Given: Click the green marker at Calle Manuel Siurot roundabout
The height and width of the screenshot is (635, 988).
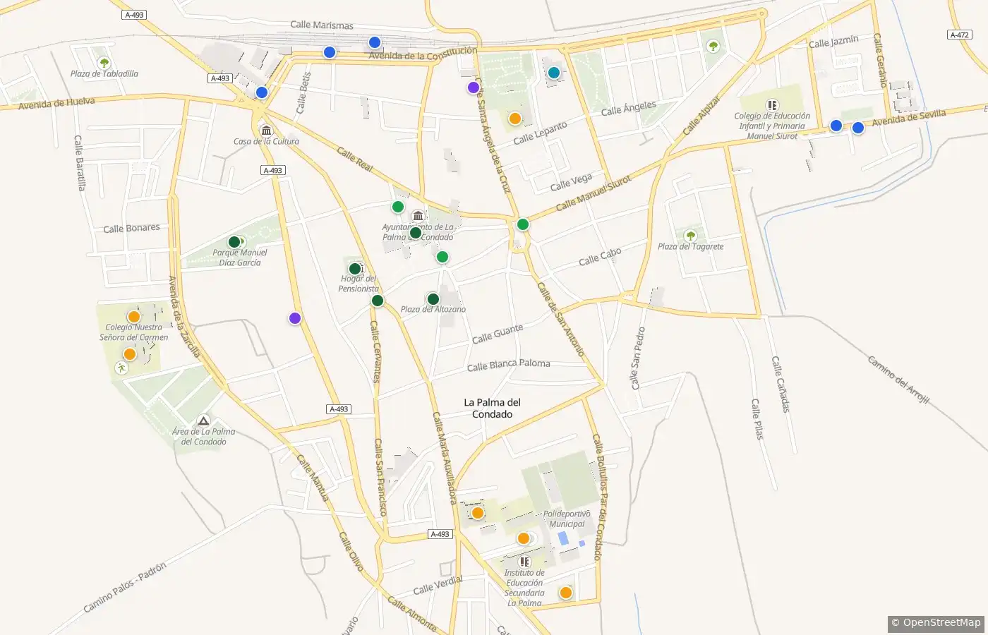Looking at the screenshot, I should click(523, 224).
